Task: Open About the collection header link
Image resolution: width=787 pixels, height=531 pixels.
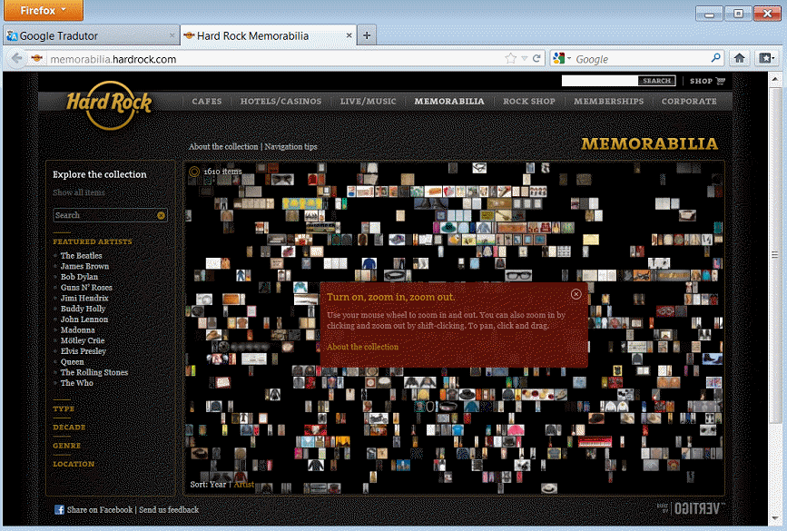Action: pyautogui.click(x=223, y=146)
